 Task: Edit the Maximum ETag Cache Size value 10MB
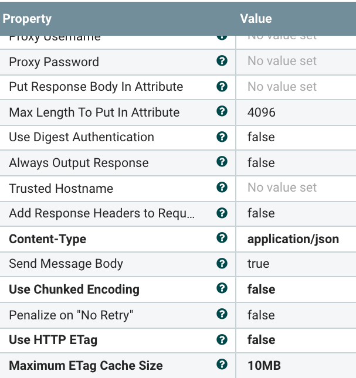[x=264, y=365]
